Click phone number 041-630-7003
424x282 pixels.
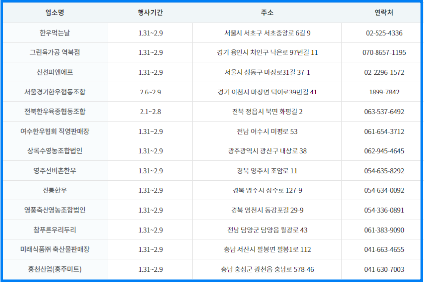pyautogui.click(x=384, y=269)
